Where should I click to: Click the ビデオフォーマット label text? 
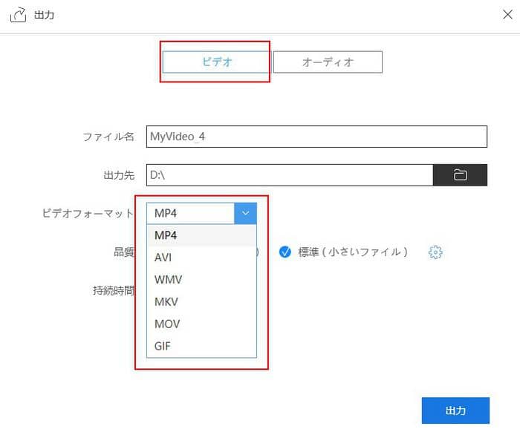pyautogui.click(x=88, y=213)
